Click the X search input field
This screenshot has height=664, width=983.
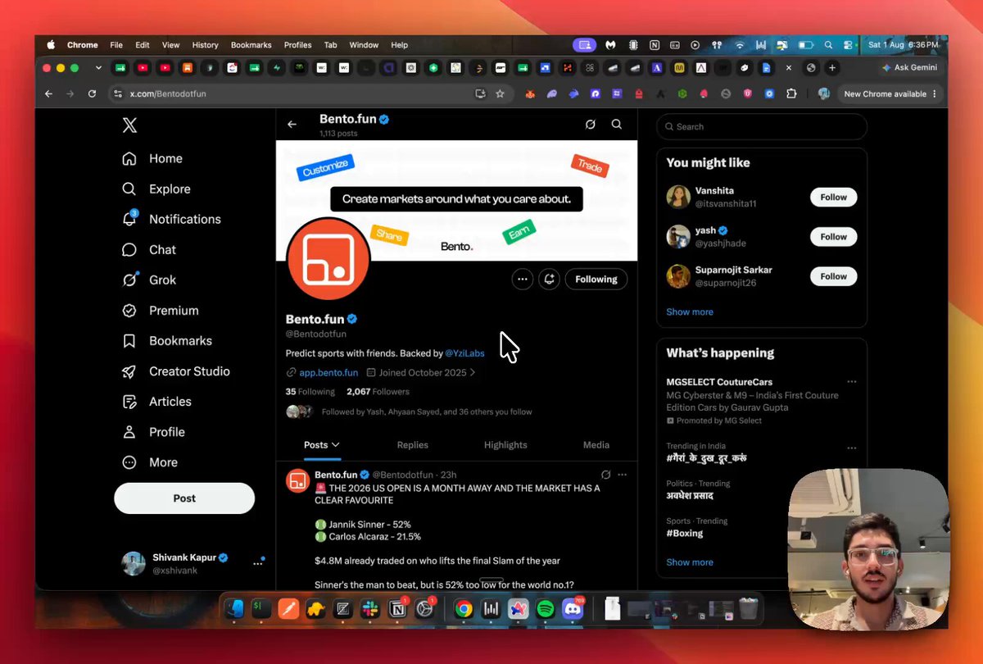pyautogui.click(x=762, y=127)
